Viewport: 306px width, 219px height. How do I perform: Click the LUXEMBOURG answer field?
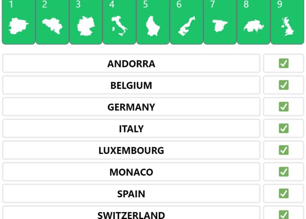[x=131, y=150]
